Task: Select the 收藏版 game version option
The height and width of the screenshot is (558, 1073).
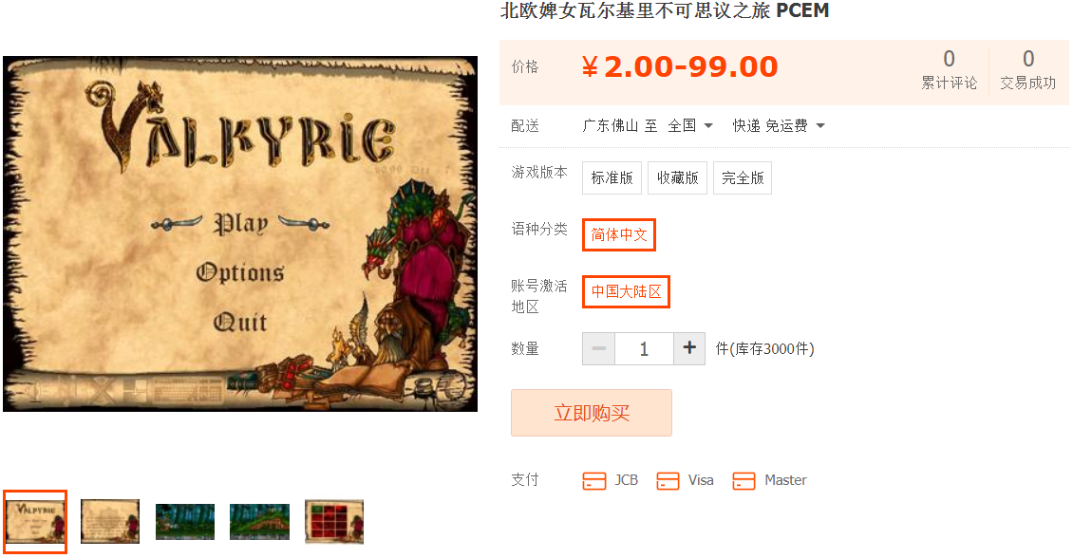Action: (677, 177)
